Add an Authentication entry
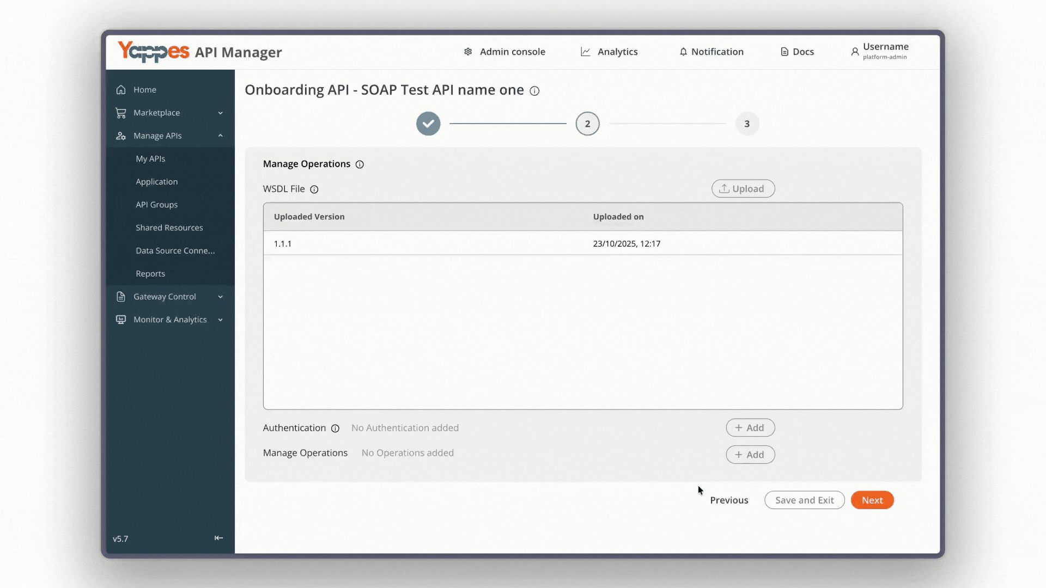The width and height of the screenshot is (1046, 588). (x=750, y=428)
